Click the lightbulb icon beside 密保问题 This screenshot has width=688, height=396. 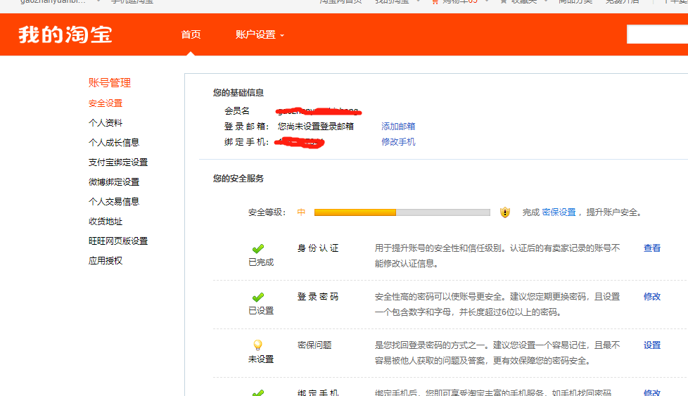[257, 345]
